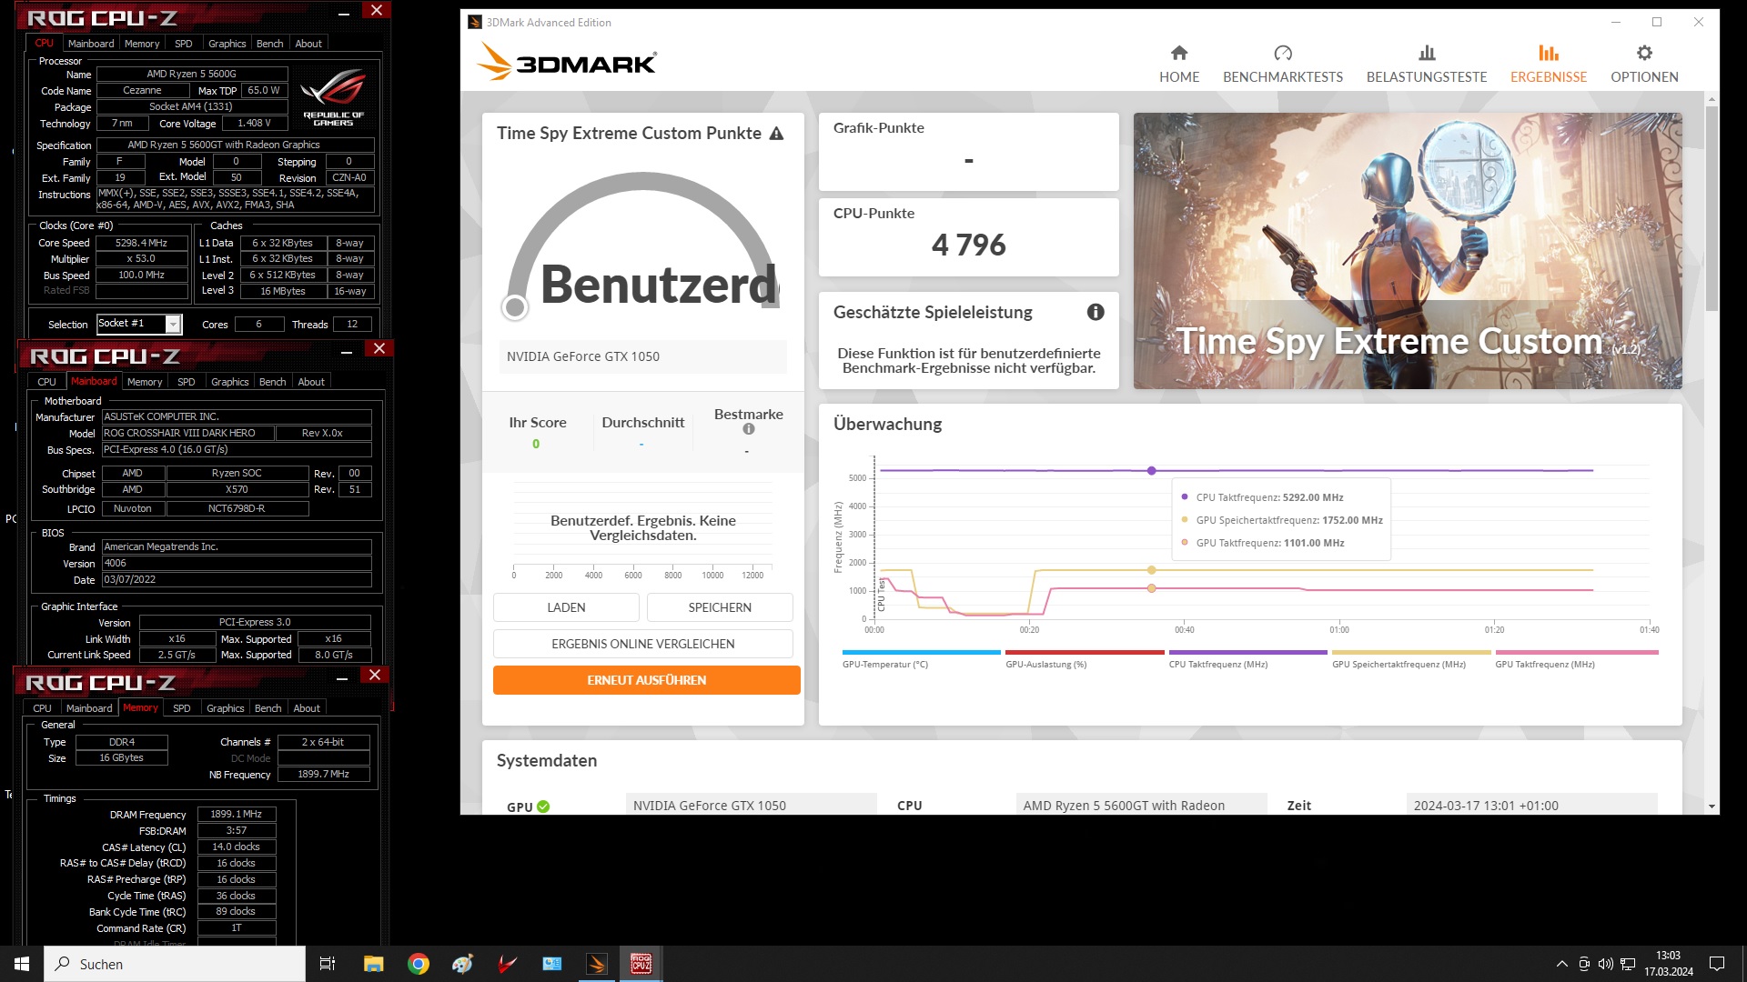Click ERGEBNIS ONLINE VERGLEICHEN button
The height and width of the screenshot is (982, 1747).
click(x=643, y=644)
